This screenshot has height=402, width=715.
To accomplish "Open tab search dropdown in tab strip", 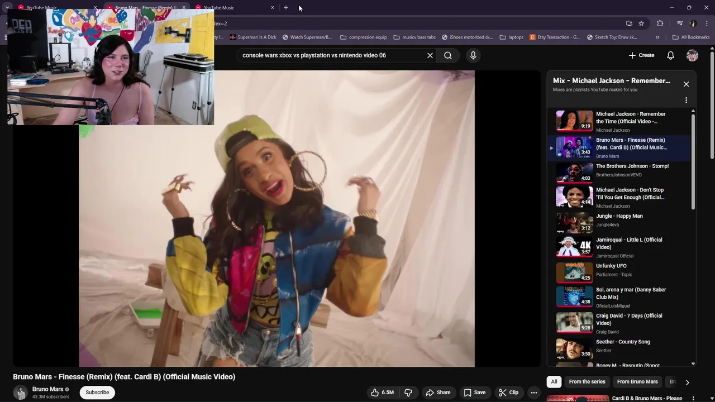I will pyautogui.click(x=7, y=8).
